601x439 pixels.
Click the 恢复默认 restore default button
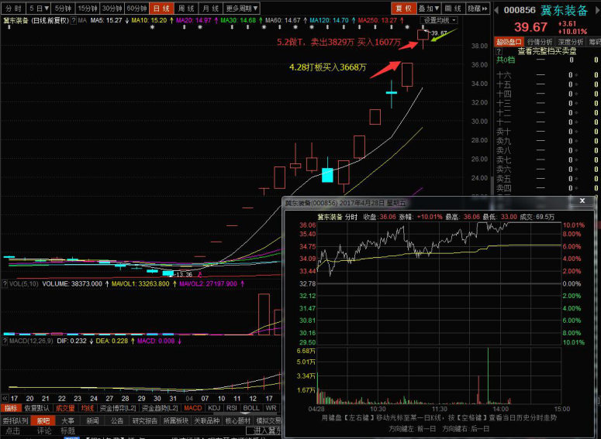coord(36,408)
